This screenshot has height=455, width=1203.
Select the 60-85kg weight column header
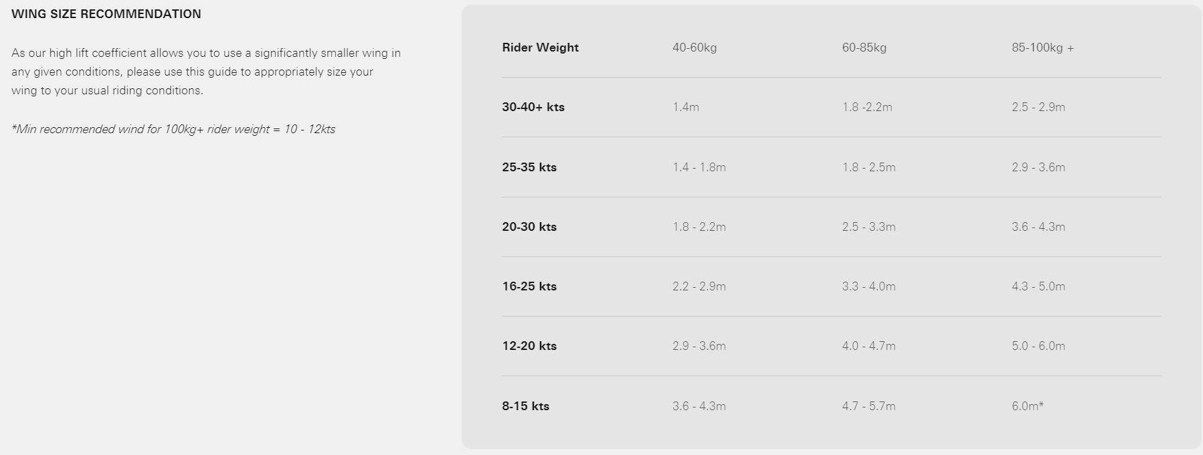(864, 48)
